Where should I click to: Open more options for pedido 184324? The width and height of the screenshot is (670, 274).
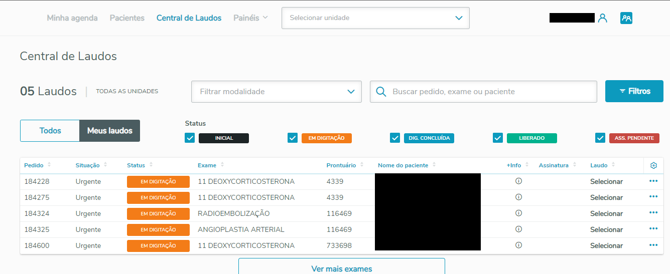tap(653, 213)
